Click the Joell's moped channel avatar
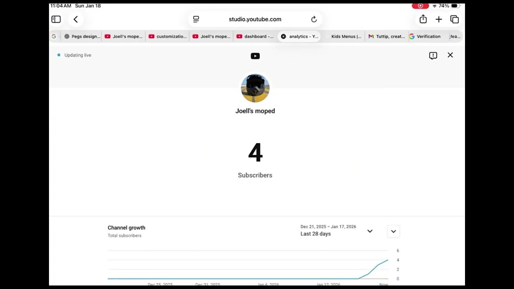514x289 pixels. 255,88
